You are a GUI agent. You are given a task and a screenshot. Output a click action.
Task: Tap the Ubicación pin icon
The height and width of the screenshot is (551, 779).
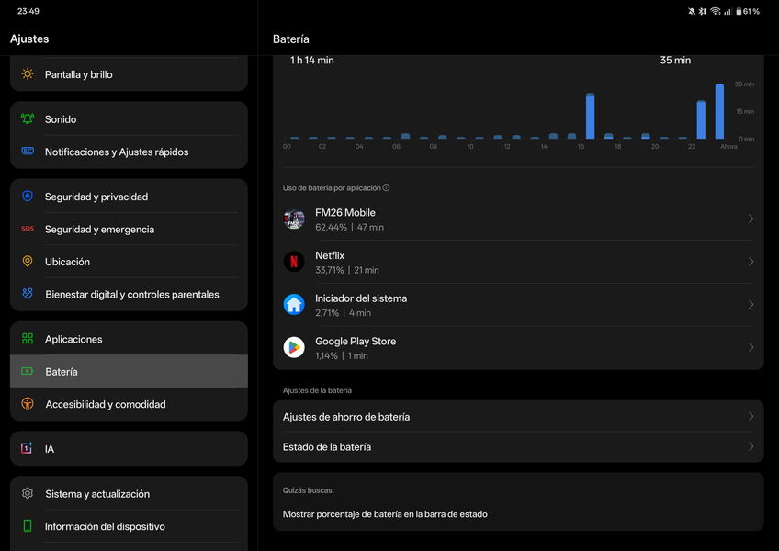click(x=28, y=262)
